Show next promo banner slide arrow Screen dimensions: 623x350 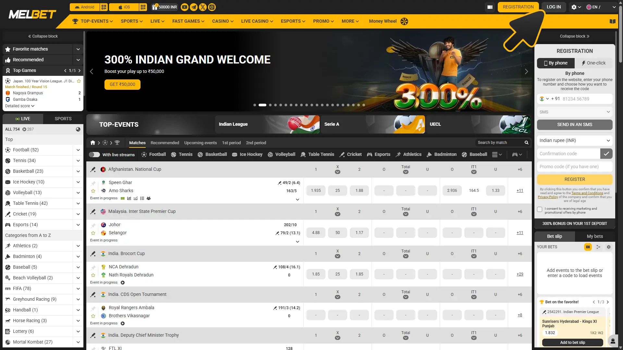(x=526, y=72)
